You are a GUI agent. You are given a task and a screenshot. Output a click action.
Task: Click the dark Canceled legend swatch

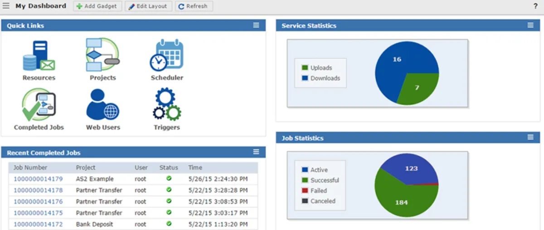[305, 201]
